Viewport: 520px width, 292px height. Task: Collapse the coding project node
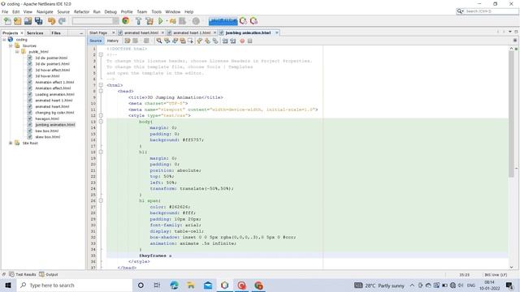click(4, 40)
